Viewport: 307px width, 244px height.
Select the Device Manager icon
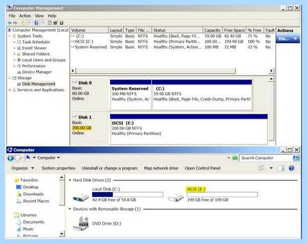19,72
